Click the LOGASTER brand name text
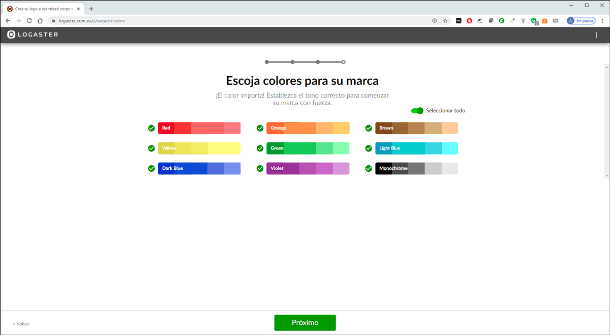The height and width of the screenshot is (335, 610). pos(38,35)
